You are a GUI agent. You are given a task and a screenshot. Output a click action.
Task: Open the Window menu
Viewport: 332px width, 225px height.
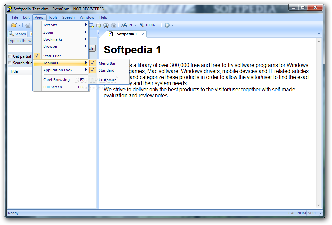pos(87,17)
